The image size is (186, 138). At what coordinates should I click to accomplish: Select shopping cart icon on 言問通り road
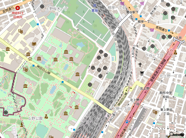(152, 30)
